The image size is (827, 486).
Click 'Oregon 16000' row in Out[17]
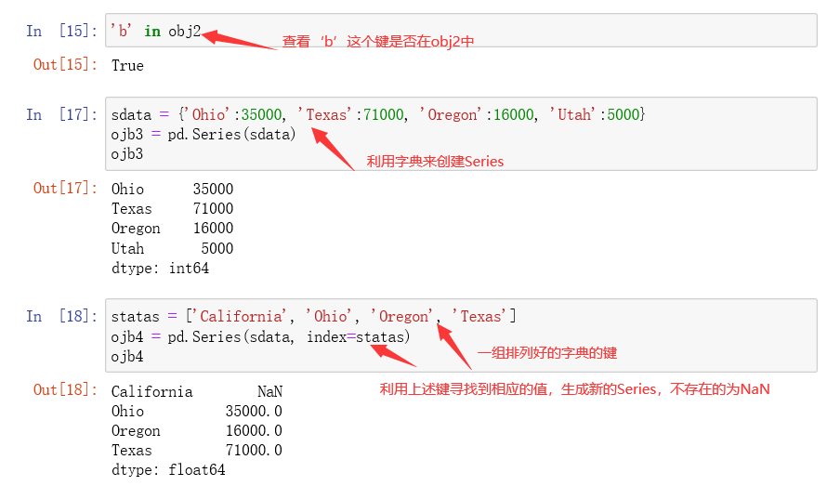coord(172,228)
